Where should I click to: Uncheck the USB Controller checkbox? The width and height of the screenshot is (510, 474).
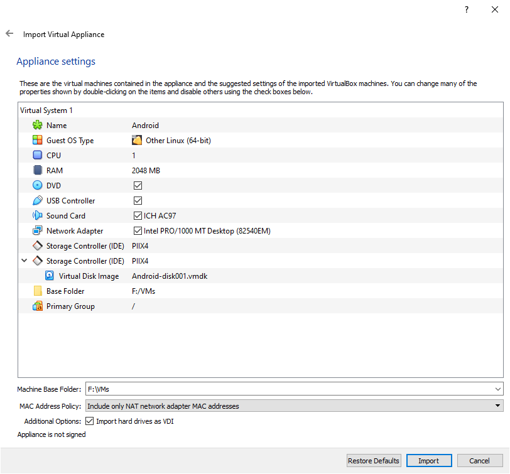click(138, 201)
